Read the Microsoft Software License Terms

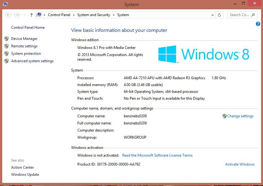tap(157, 155)
